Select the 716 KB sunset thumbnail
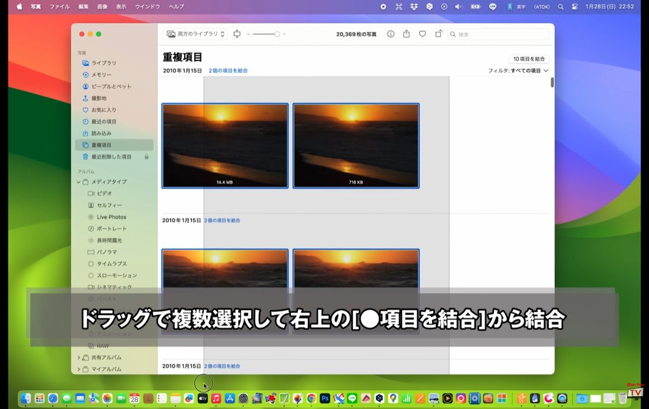This screenshot has width=649, height=409. 356,146
